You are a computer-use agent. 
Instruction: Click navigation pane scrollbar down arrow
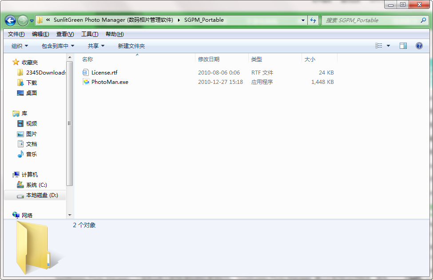(x=70, y=215)
